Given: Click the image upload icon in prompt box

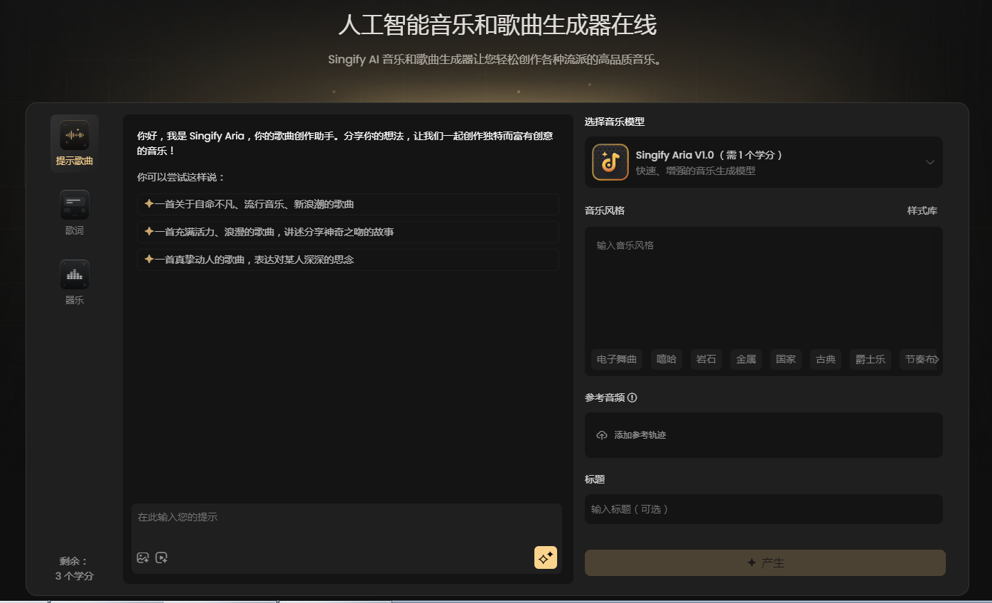Looking at the screenshot, I should point(143,558).
